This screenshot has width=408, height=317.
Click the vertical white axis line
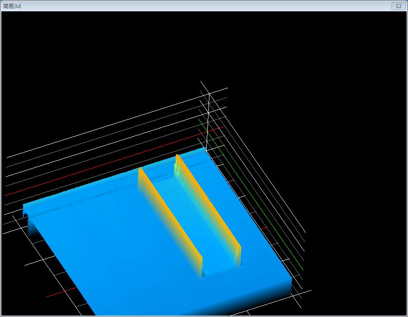pos(208,122)
